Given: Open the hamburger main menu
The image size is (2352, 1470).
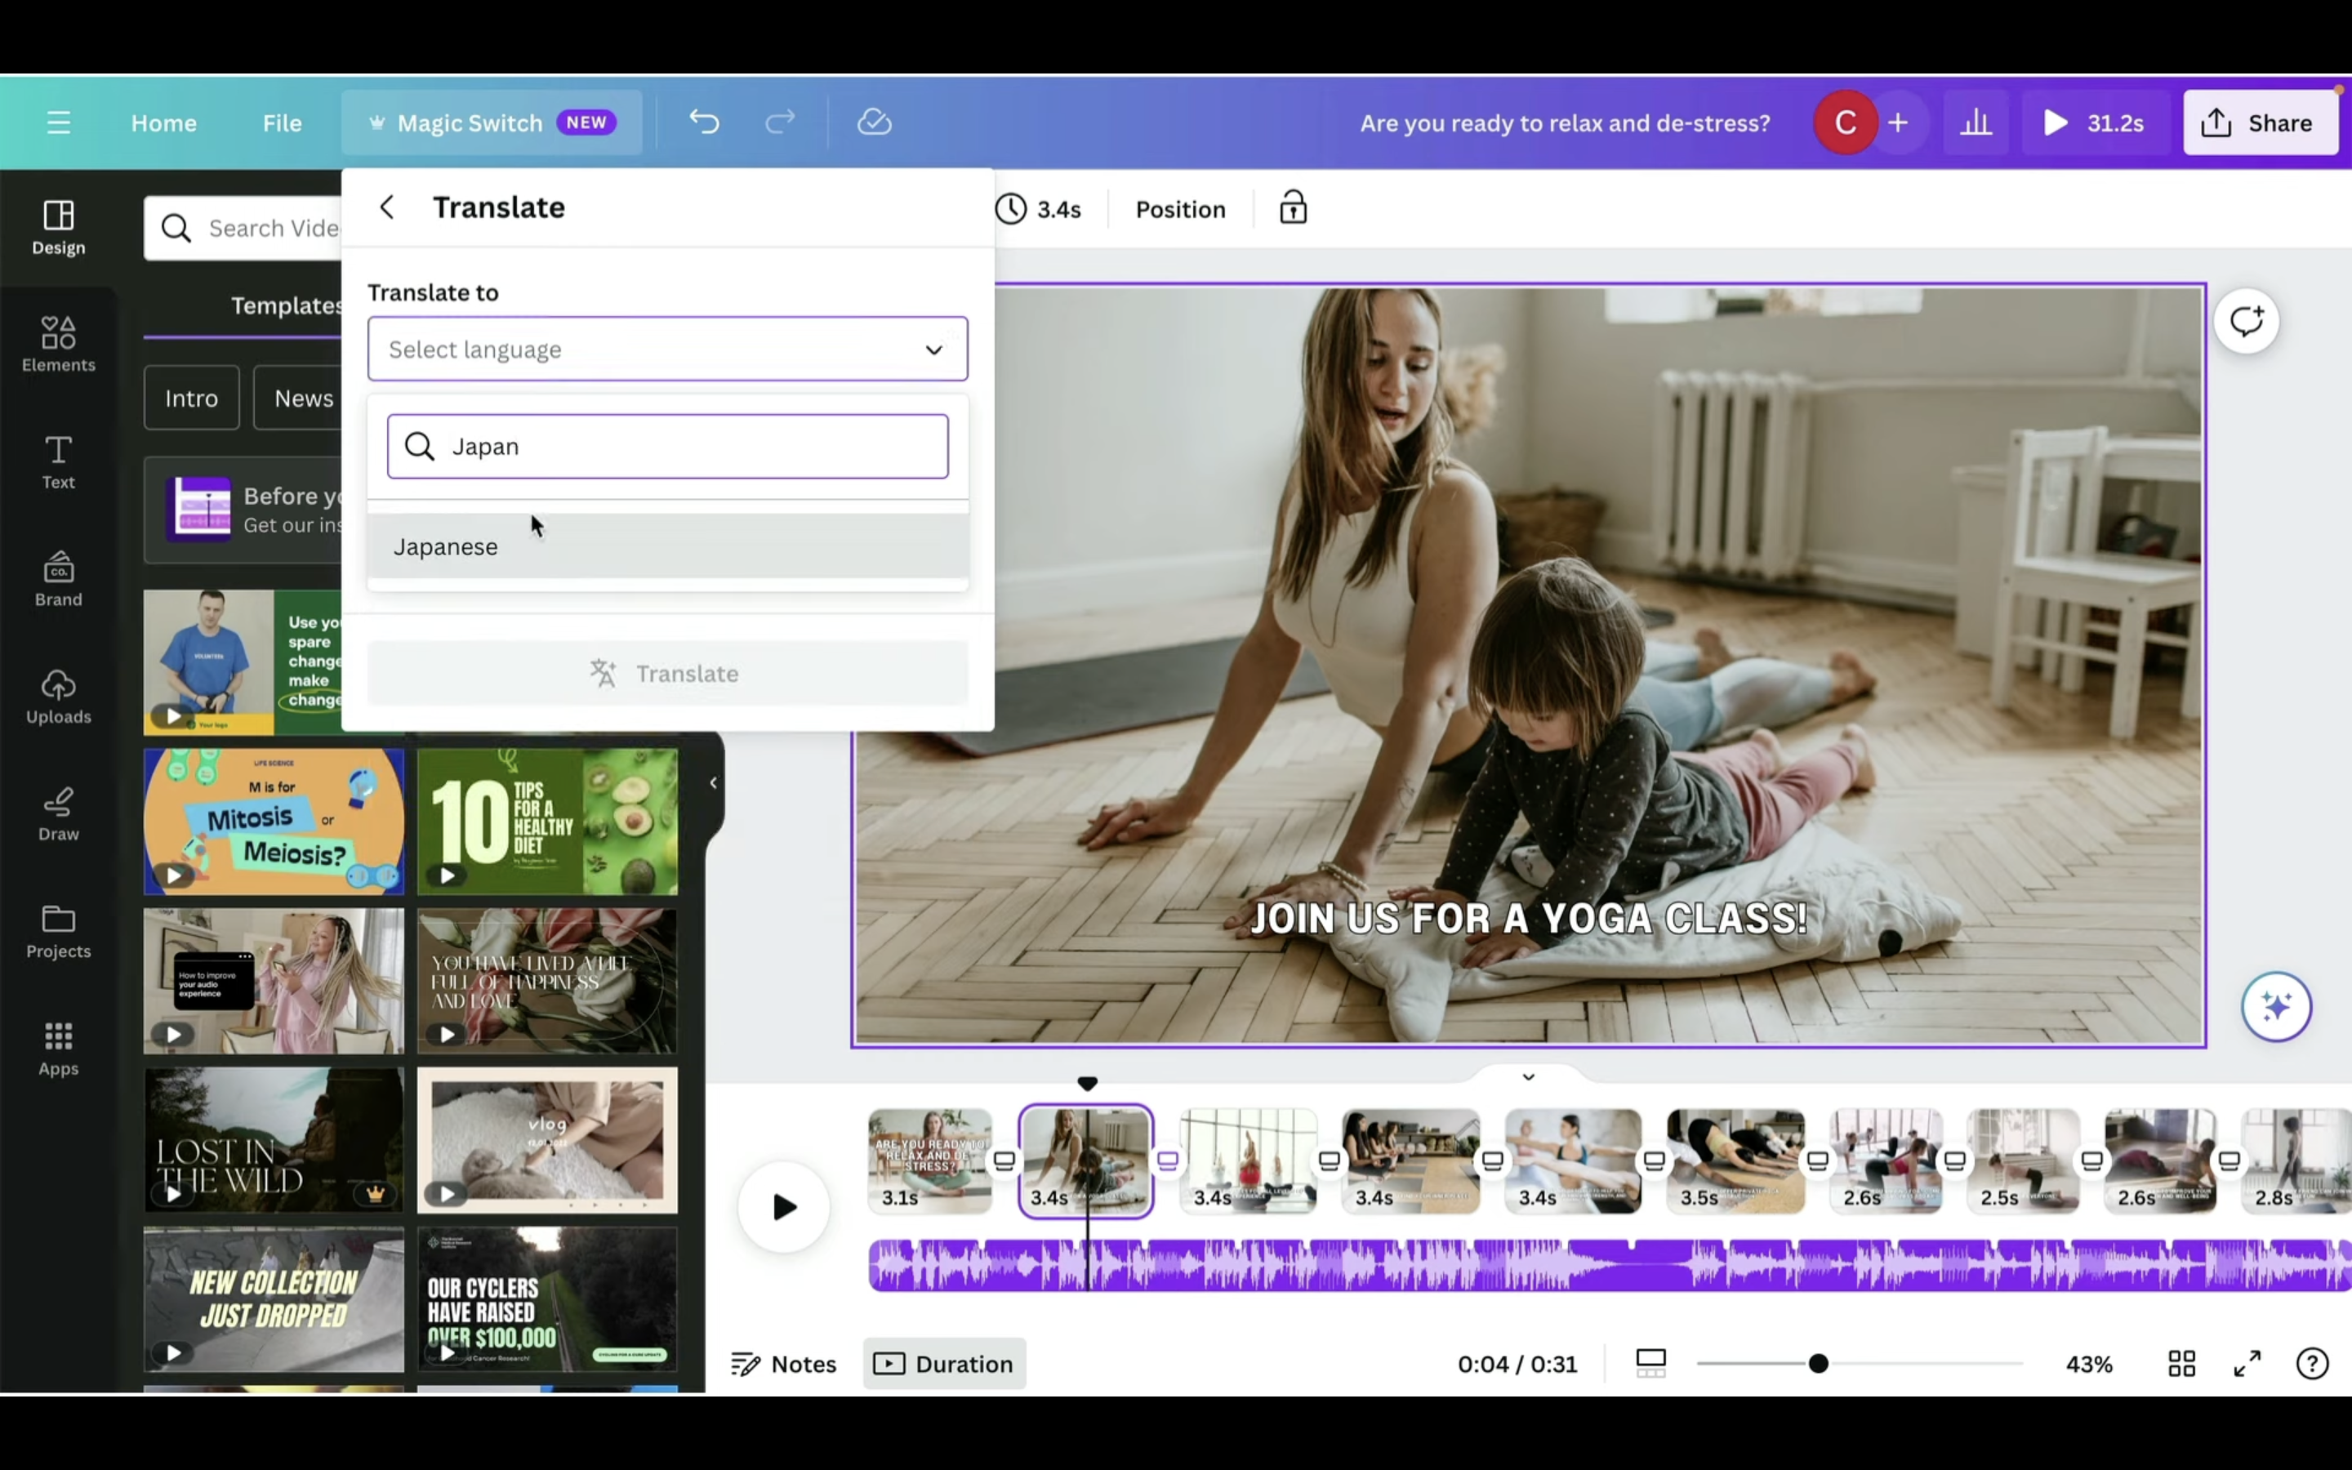Looking at the screenshot, I should pos(58,122).
